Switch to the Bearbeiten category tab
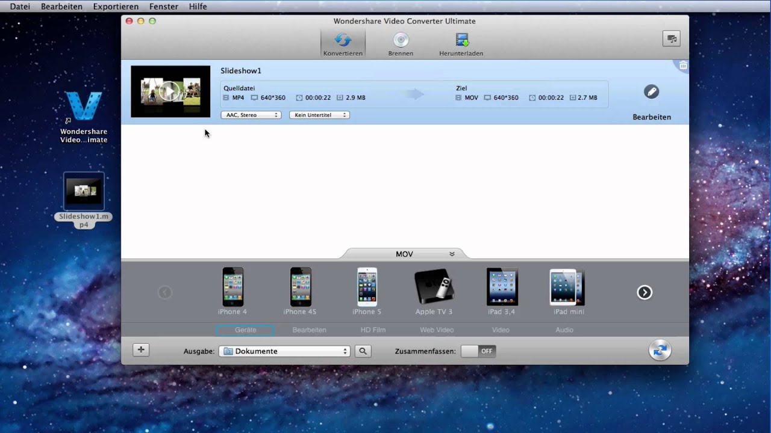This screenshot has width=771, height=433. tap(309, 330)
